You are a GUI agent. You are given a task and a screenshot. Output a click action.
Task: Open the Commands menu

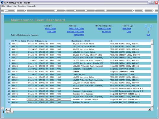pos(31,6)
